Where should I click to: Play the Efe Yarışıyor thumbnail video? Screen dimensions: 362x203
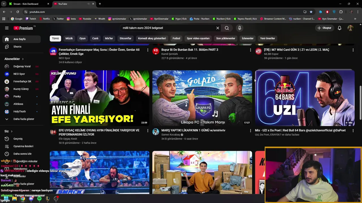(100, 98)
